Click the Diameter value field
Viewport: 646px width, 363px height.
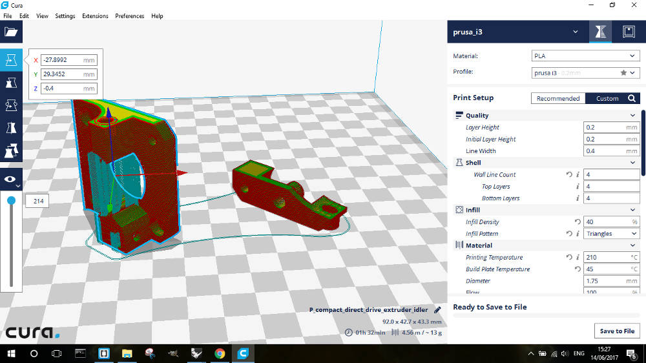click(x=611, y=281)
